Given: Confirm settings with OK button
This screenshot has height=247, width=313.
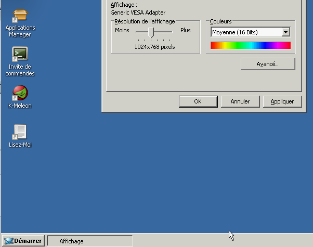Looking at the screenshot, I should click(198, 101).
